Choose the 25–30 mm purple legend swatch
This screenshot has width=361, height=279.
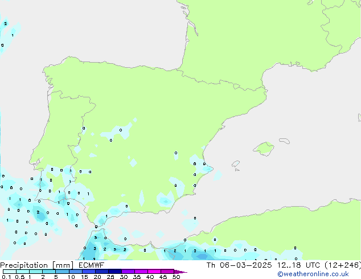(x=117, y=272)
